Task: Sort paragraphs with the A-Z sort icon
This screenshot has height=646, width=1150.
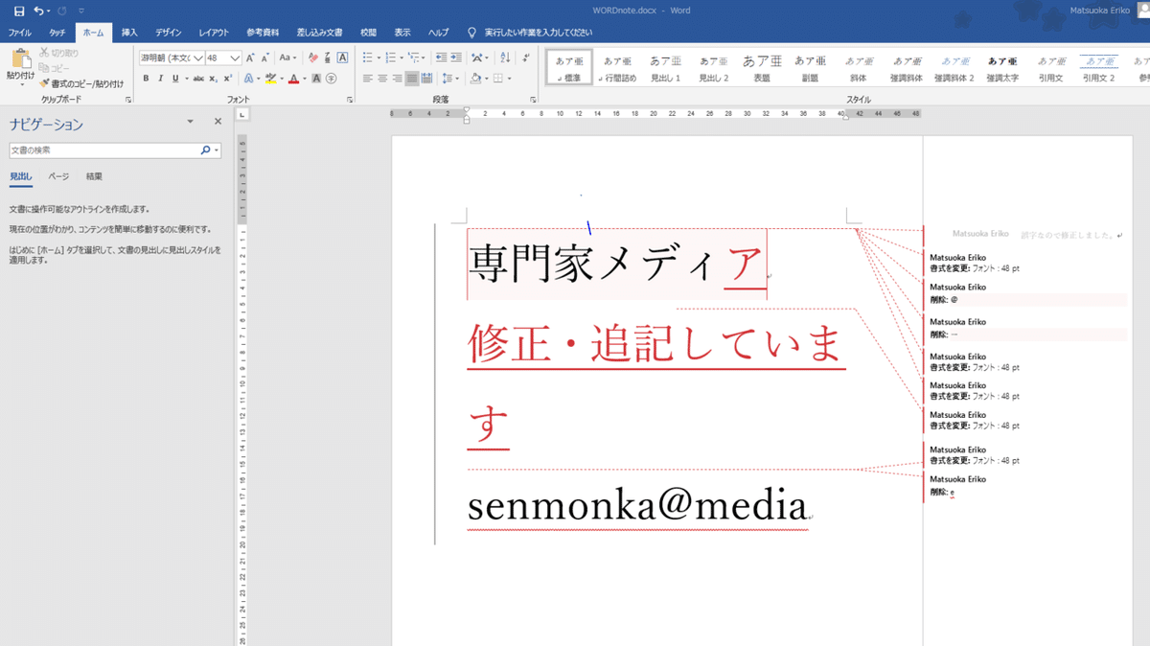Action: tap(505, 58)
